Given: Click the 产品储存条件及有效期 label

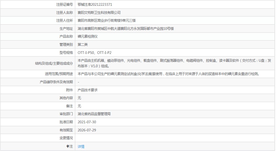Looking at the screenshot, I should click(56, 82).
